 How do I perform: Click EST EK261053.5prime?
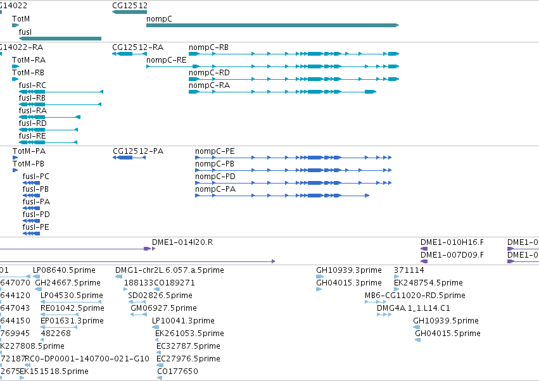click(x=158, y=340)
